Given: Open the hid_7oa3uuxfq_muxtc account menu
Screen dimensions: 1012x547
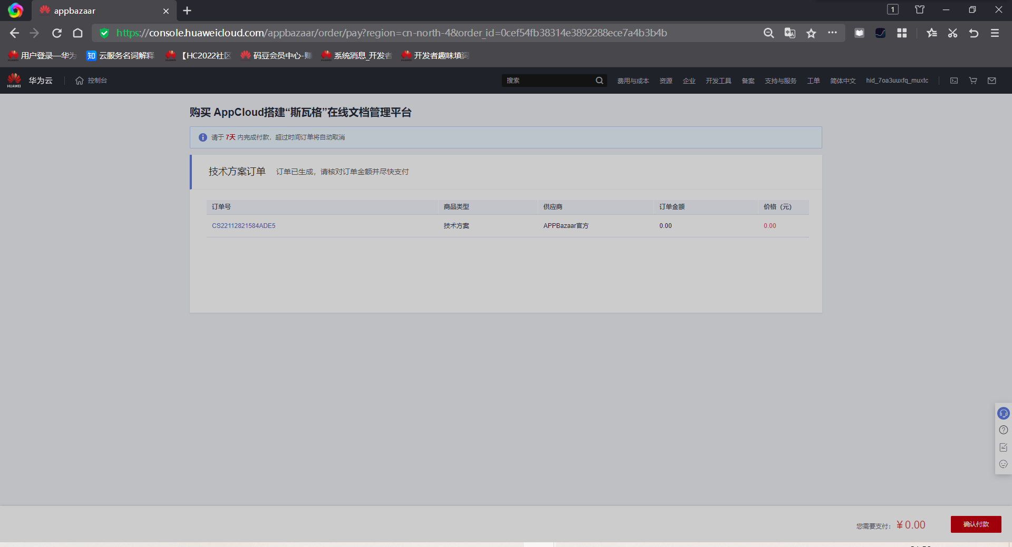Looking at the screenshot, I should [x=897, y=81].
